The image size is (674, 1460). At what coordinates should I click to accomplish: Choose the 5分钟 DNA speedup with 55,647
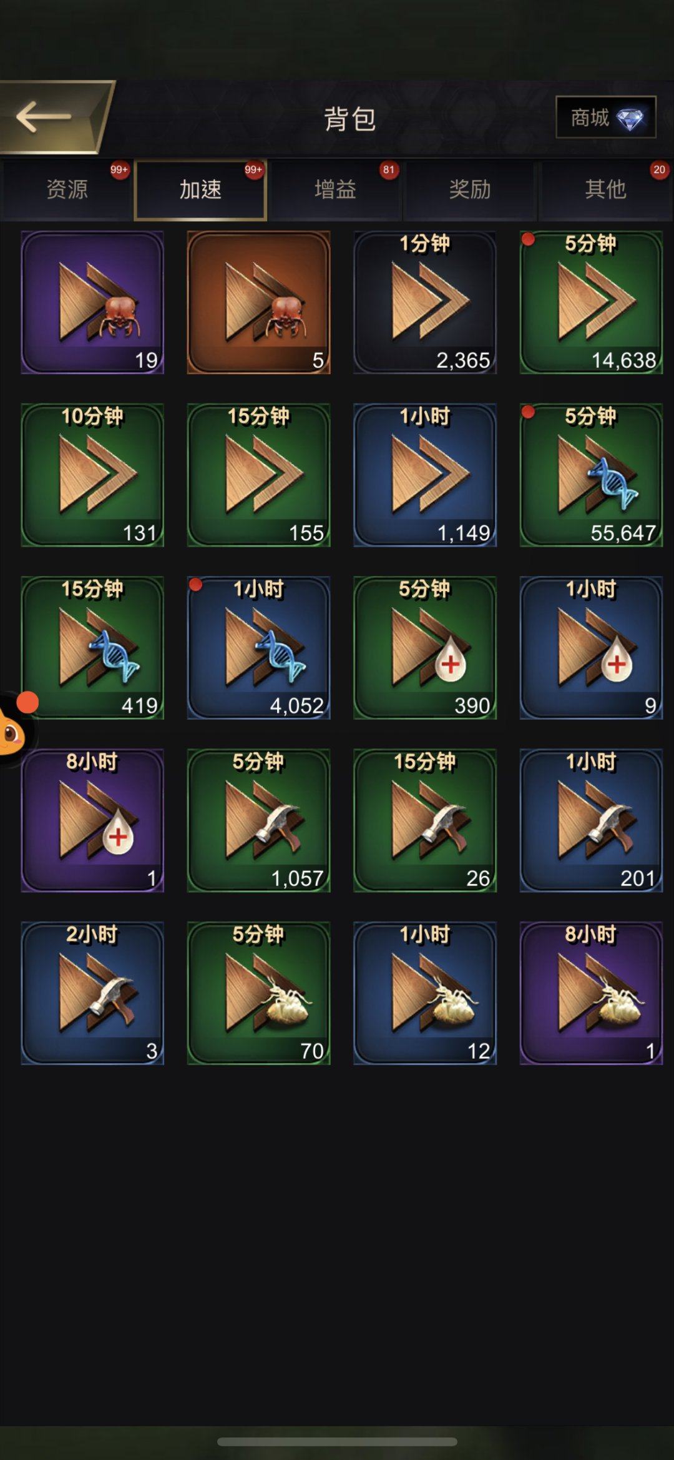point(591,475)
